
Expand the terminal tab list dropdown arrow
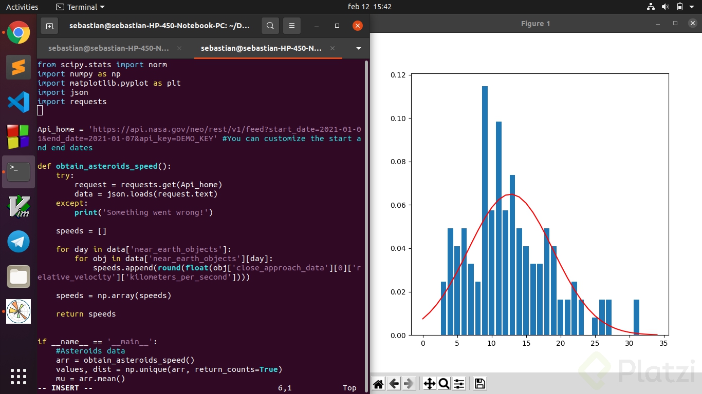pyautogui.click(x=359, y=48)
